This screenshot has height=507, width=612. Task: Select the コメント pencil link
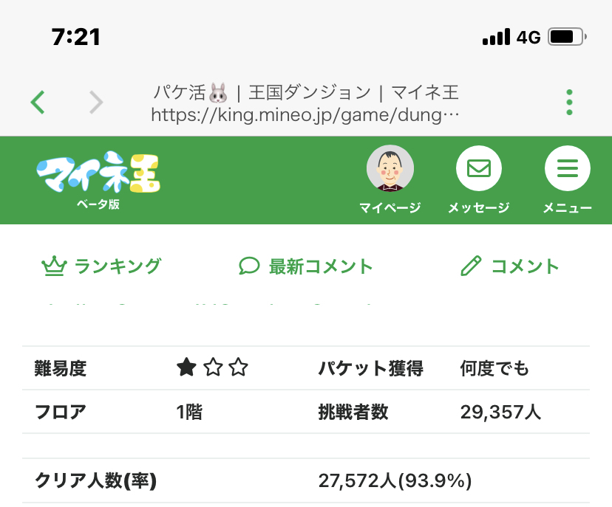(x=510, y=266)
